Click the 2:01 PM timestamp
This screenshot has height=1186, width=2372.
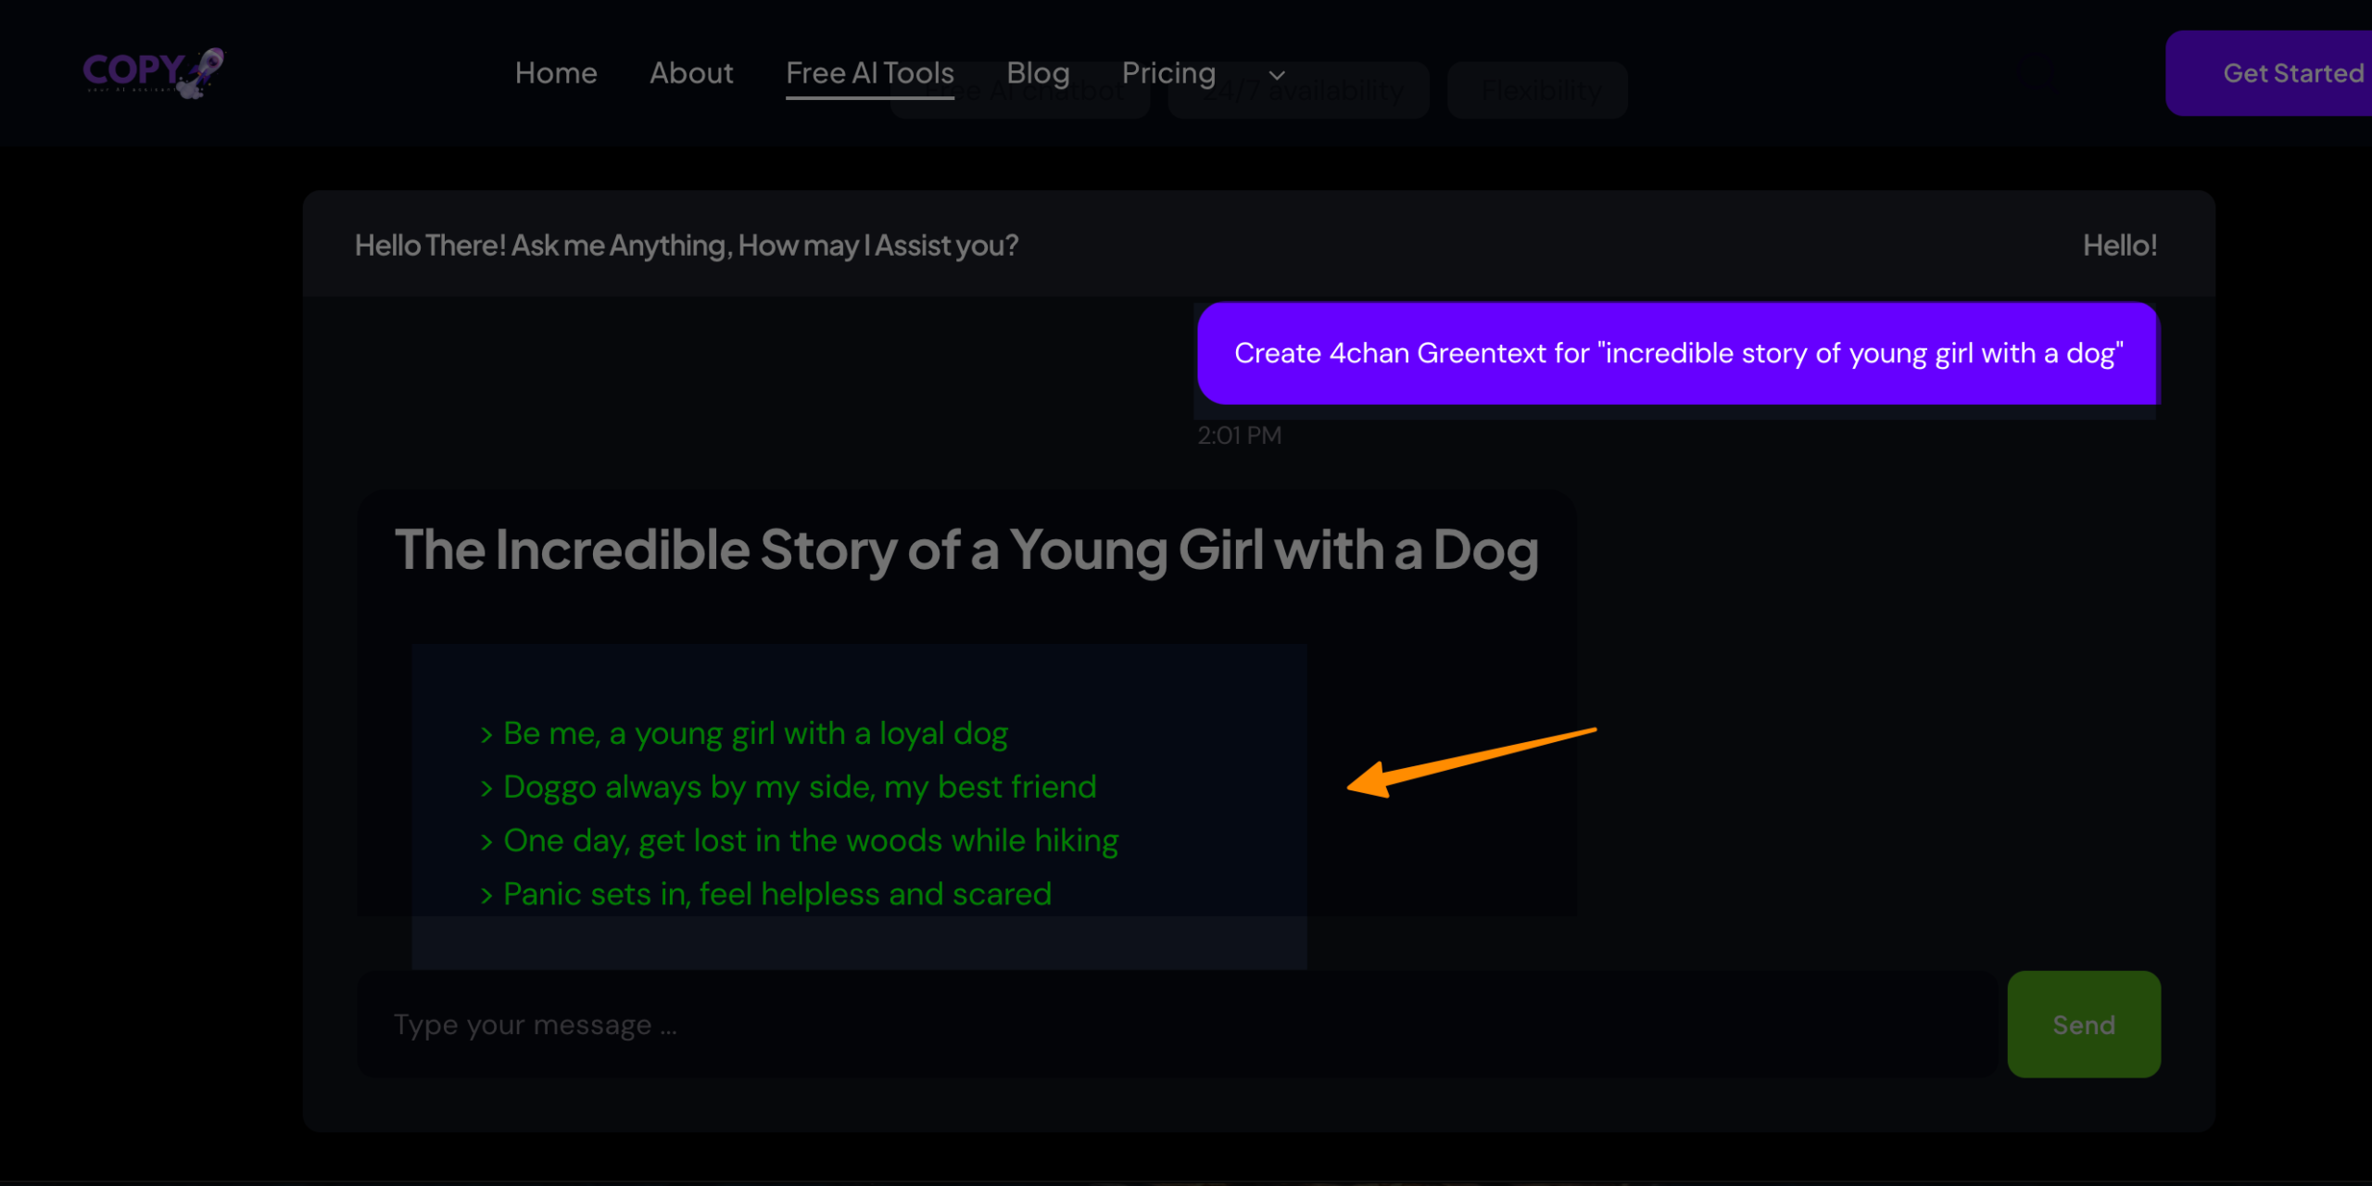(x=1239, y=435)
